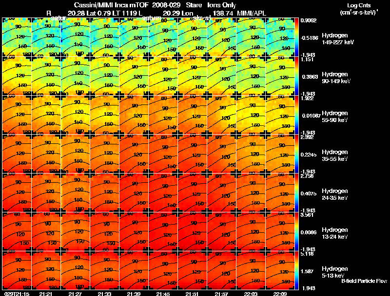This screenshot has width=390, height=296.
Task: Click the '029T21:15' time label
Action: tap(17, 294)
